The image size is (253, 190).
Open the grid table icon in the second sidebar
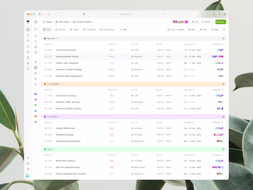pos(36,73)
